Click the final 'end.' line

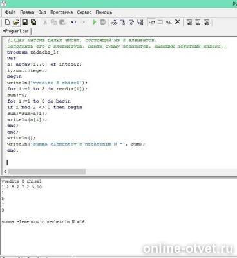13,150
